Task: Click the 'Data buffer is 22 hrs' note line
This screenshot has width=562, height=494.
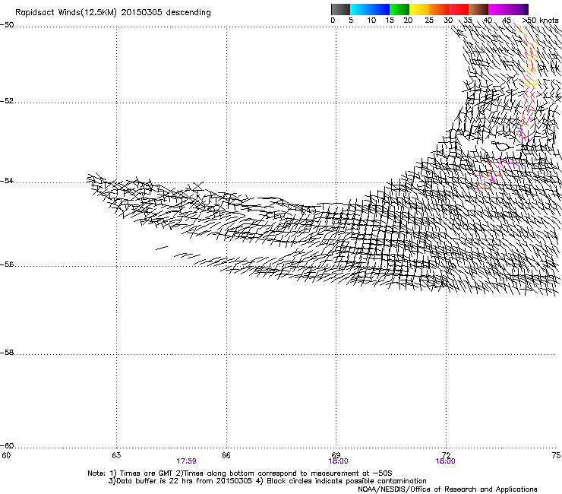Action: pyautogui.click(x=267, y=481)
